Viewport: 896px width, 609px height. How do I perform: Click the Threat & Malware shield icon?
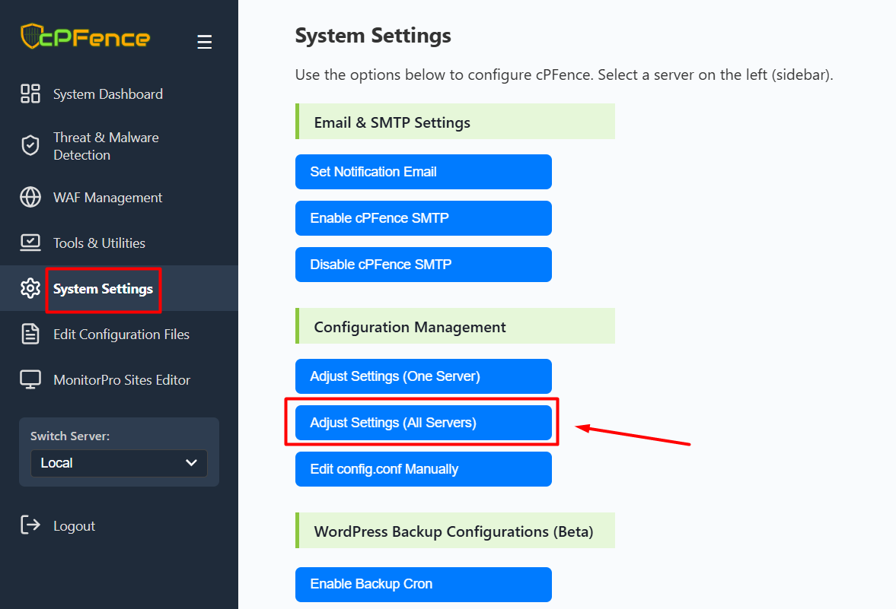pos(30,146)
